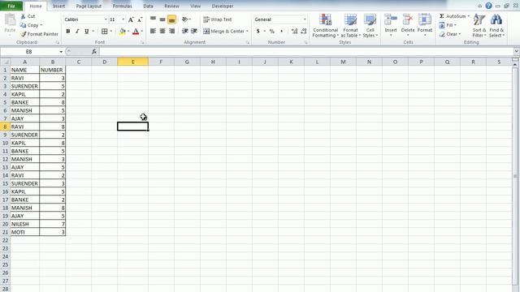Viewport: 520px width, 292px height.
Task: Click Insert cells icon
Action: [391, 19]
